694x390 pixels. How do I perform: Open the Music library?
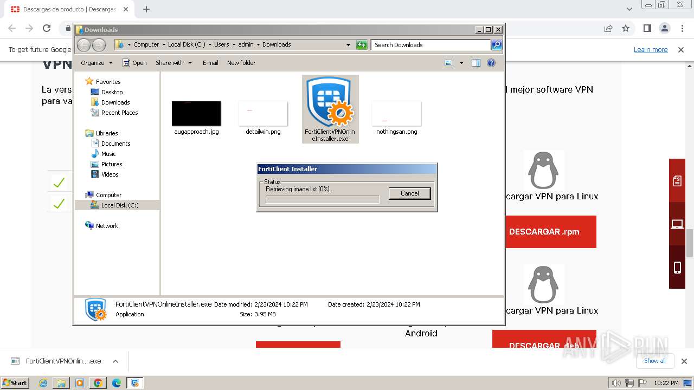[x=108, y=154]
